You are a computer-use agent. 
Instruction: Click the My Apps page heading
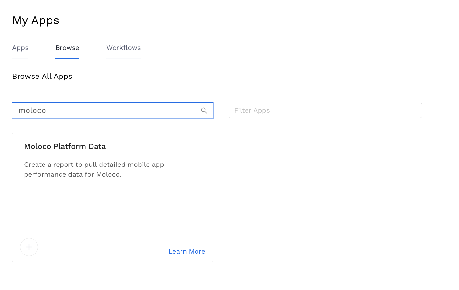pos(36,20)
